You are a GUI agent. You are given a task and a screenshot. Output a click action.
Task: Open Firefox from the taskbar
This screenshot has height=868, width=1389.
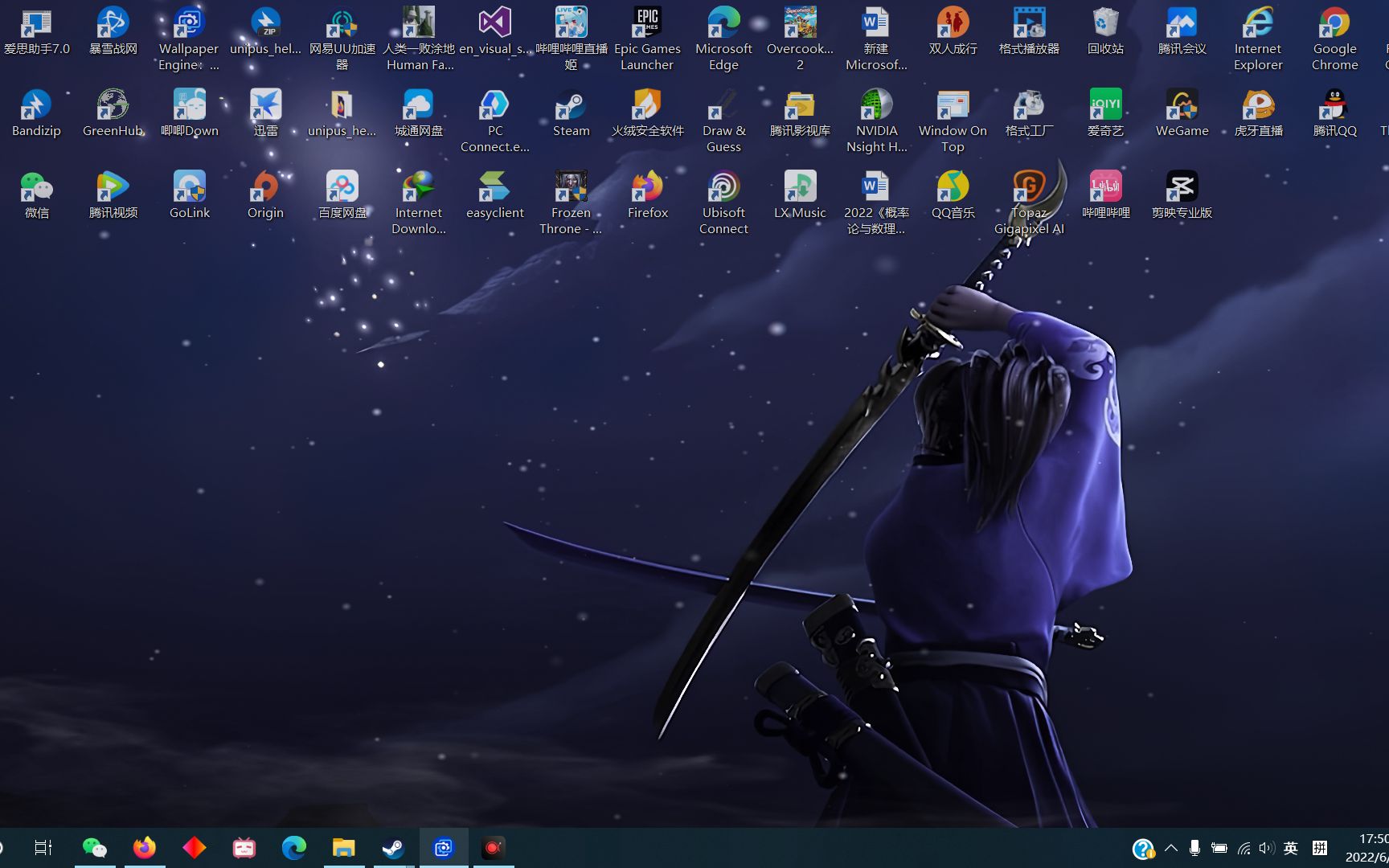145,848
